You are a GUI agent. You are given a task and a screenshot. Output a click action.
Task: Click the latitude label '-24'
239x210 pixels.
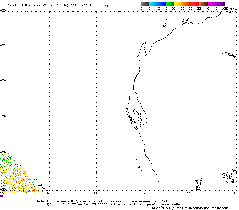tap(3, 80)
